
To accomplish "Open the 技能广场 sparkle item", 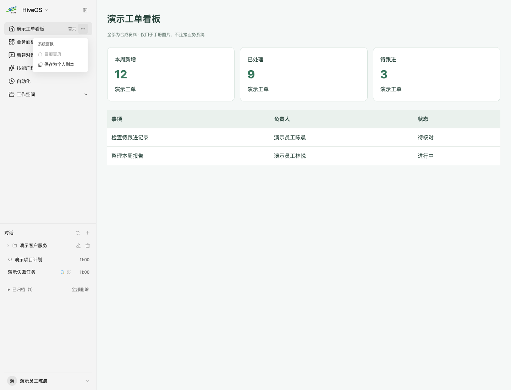I will [x=12, y=68].
